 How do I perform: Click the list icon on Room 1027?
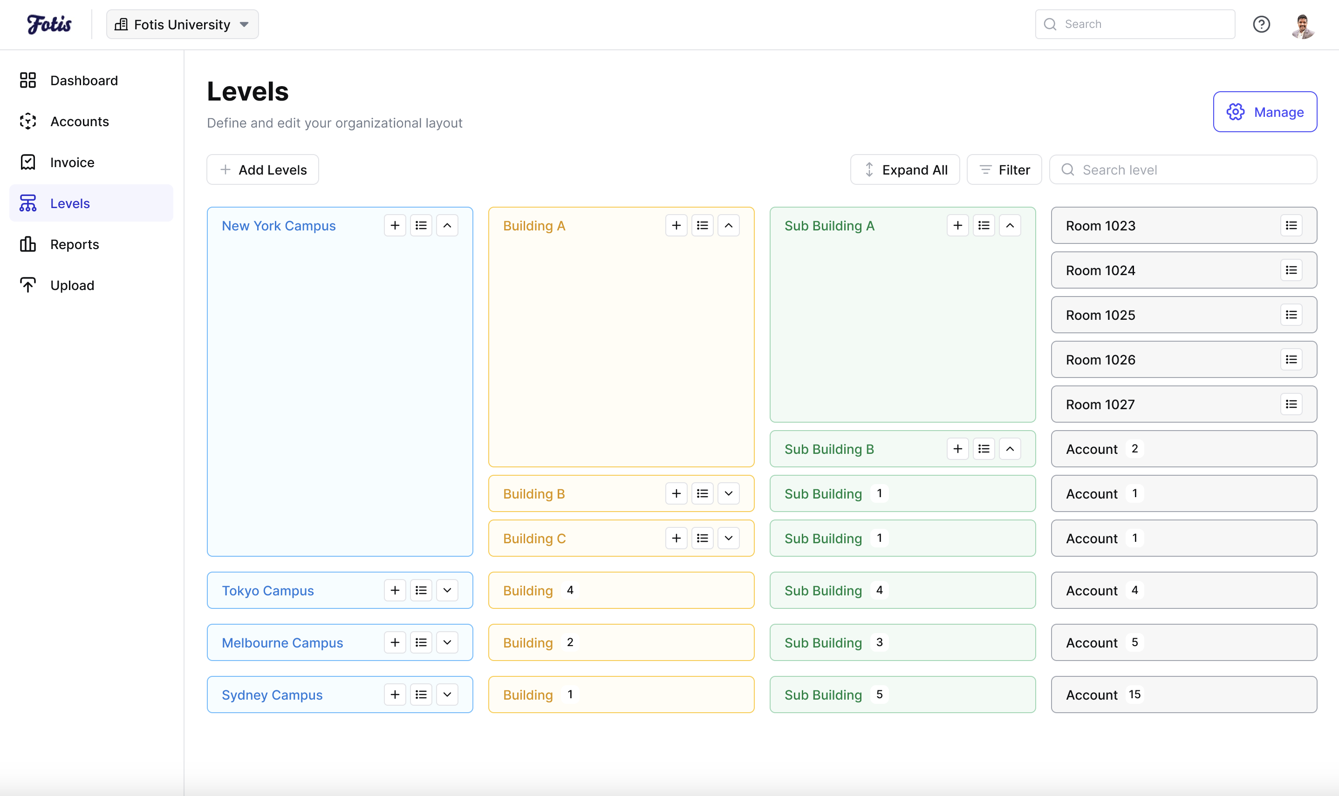tap(1292, 404)
